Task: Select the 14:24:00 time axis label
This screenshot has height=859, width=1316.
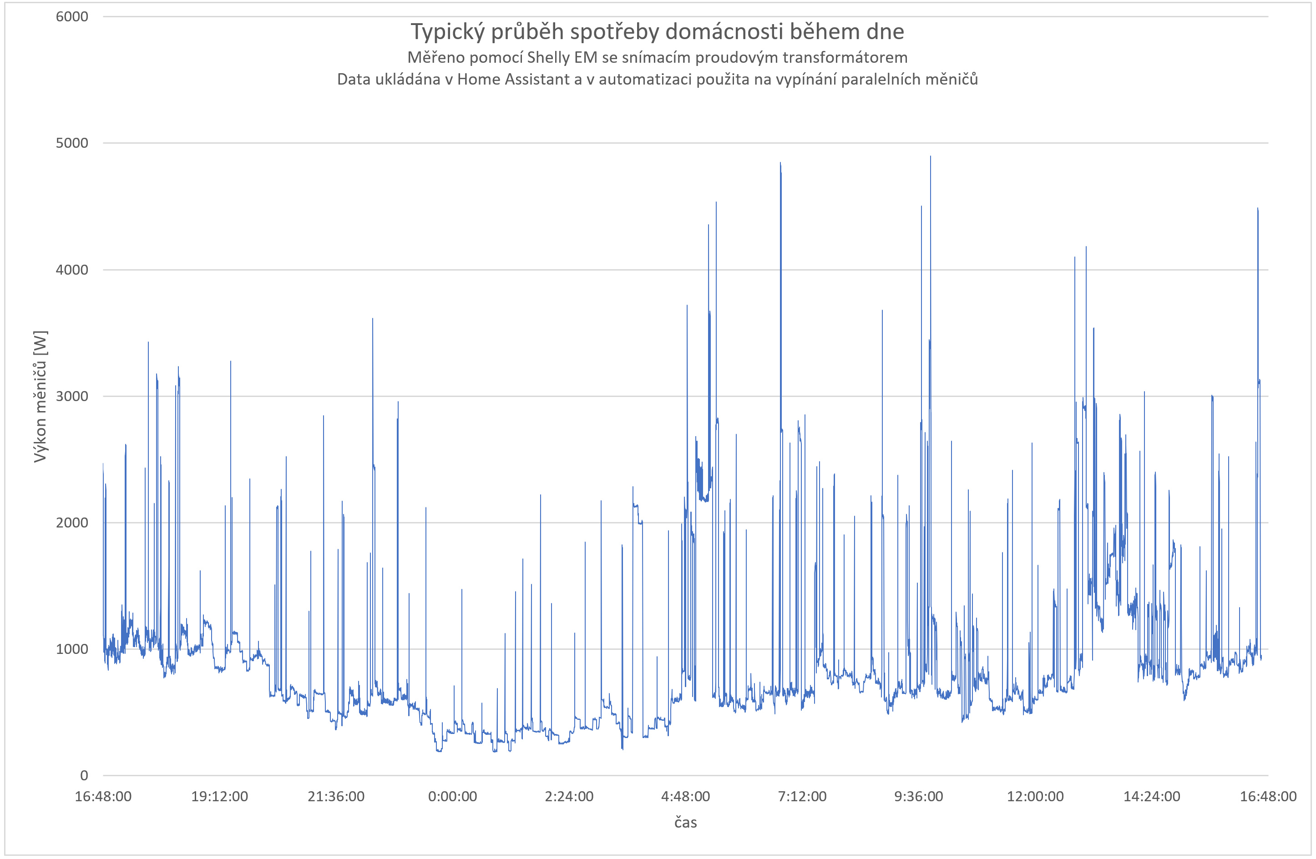Action: [1152, 797]
